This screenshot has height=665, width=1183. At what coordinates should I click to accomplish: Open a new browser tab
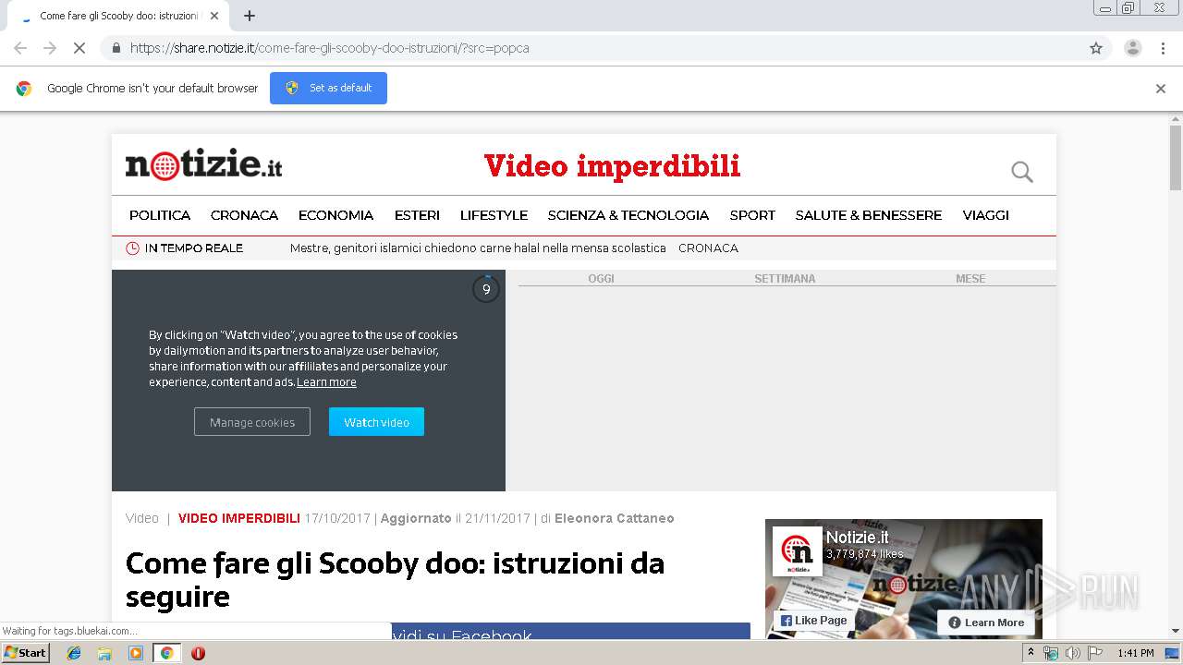[250, 16]
